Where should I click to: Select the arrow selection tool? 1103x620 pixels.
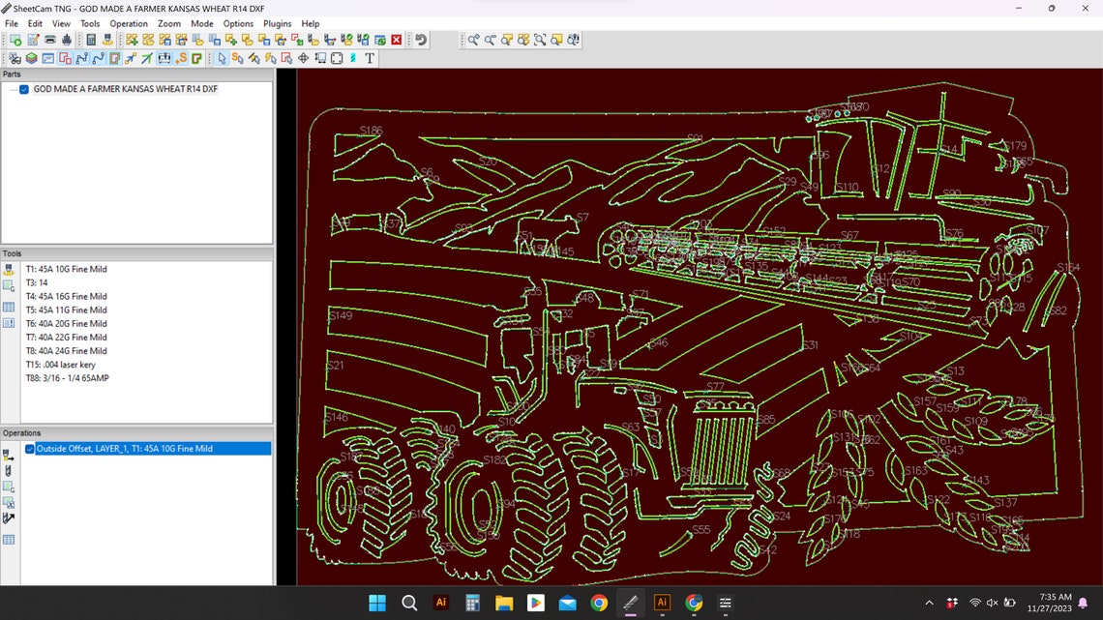[x=222, y=59]
